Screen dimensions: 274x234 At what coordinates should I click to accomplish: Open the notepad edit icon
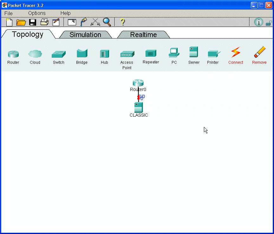point(56,22)
